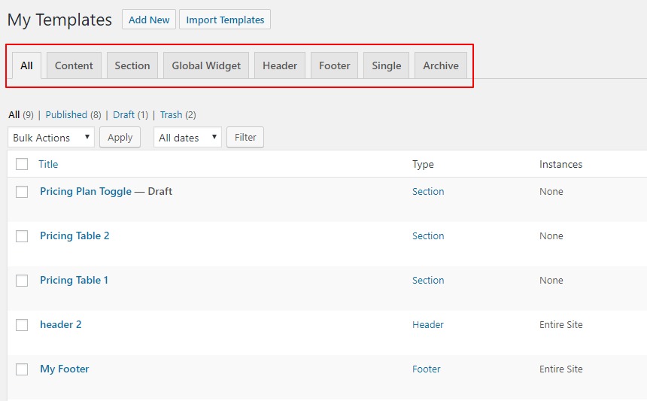This screenshot has height=401, width=647.
Task: Toggle the select-all checkbox in the header row
Action: (22, 164)
